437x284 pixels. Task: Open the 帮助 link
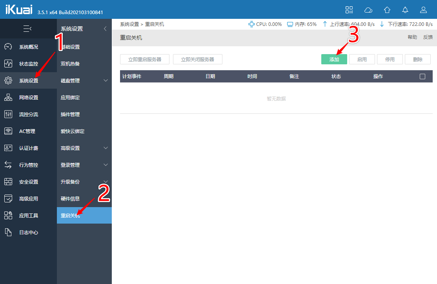click(412, 37)
